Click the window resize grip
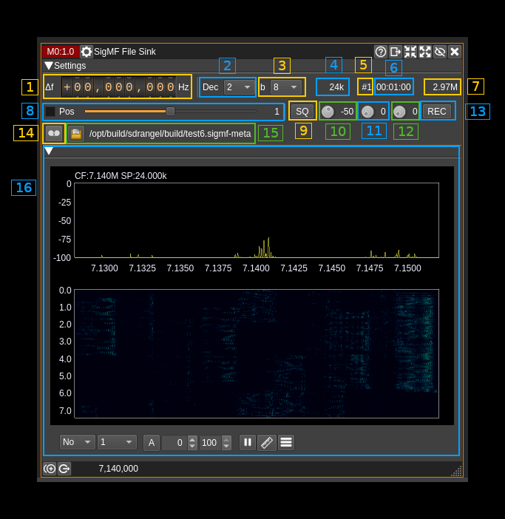Screen dimensions: 505x519 click(x=457, y=472)
